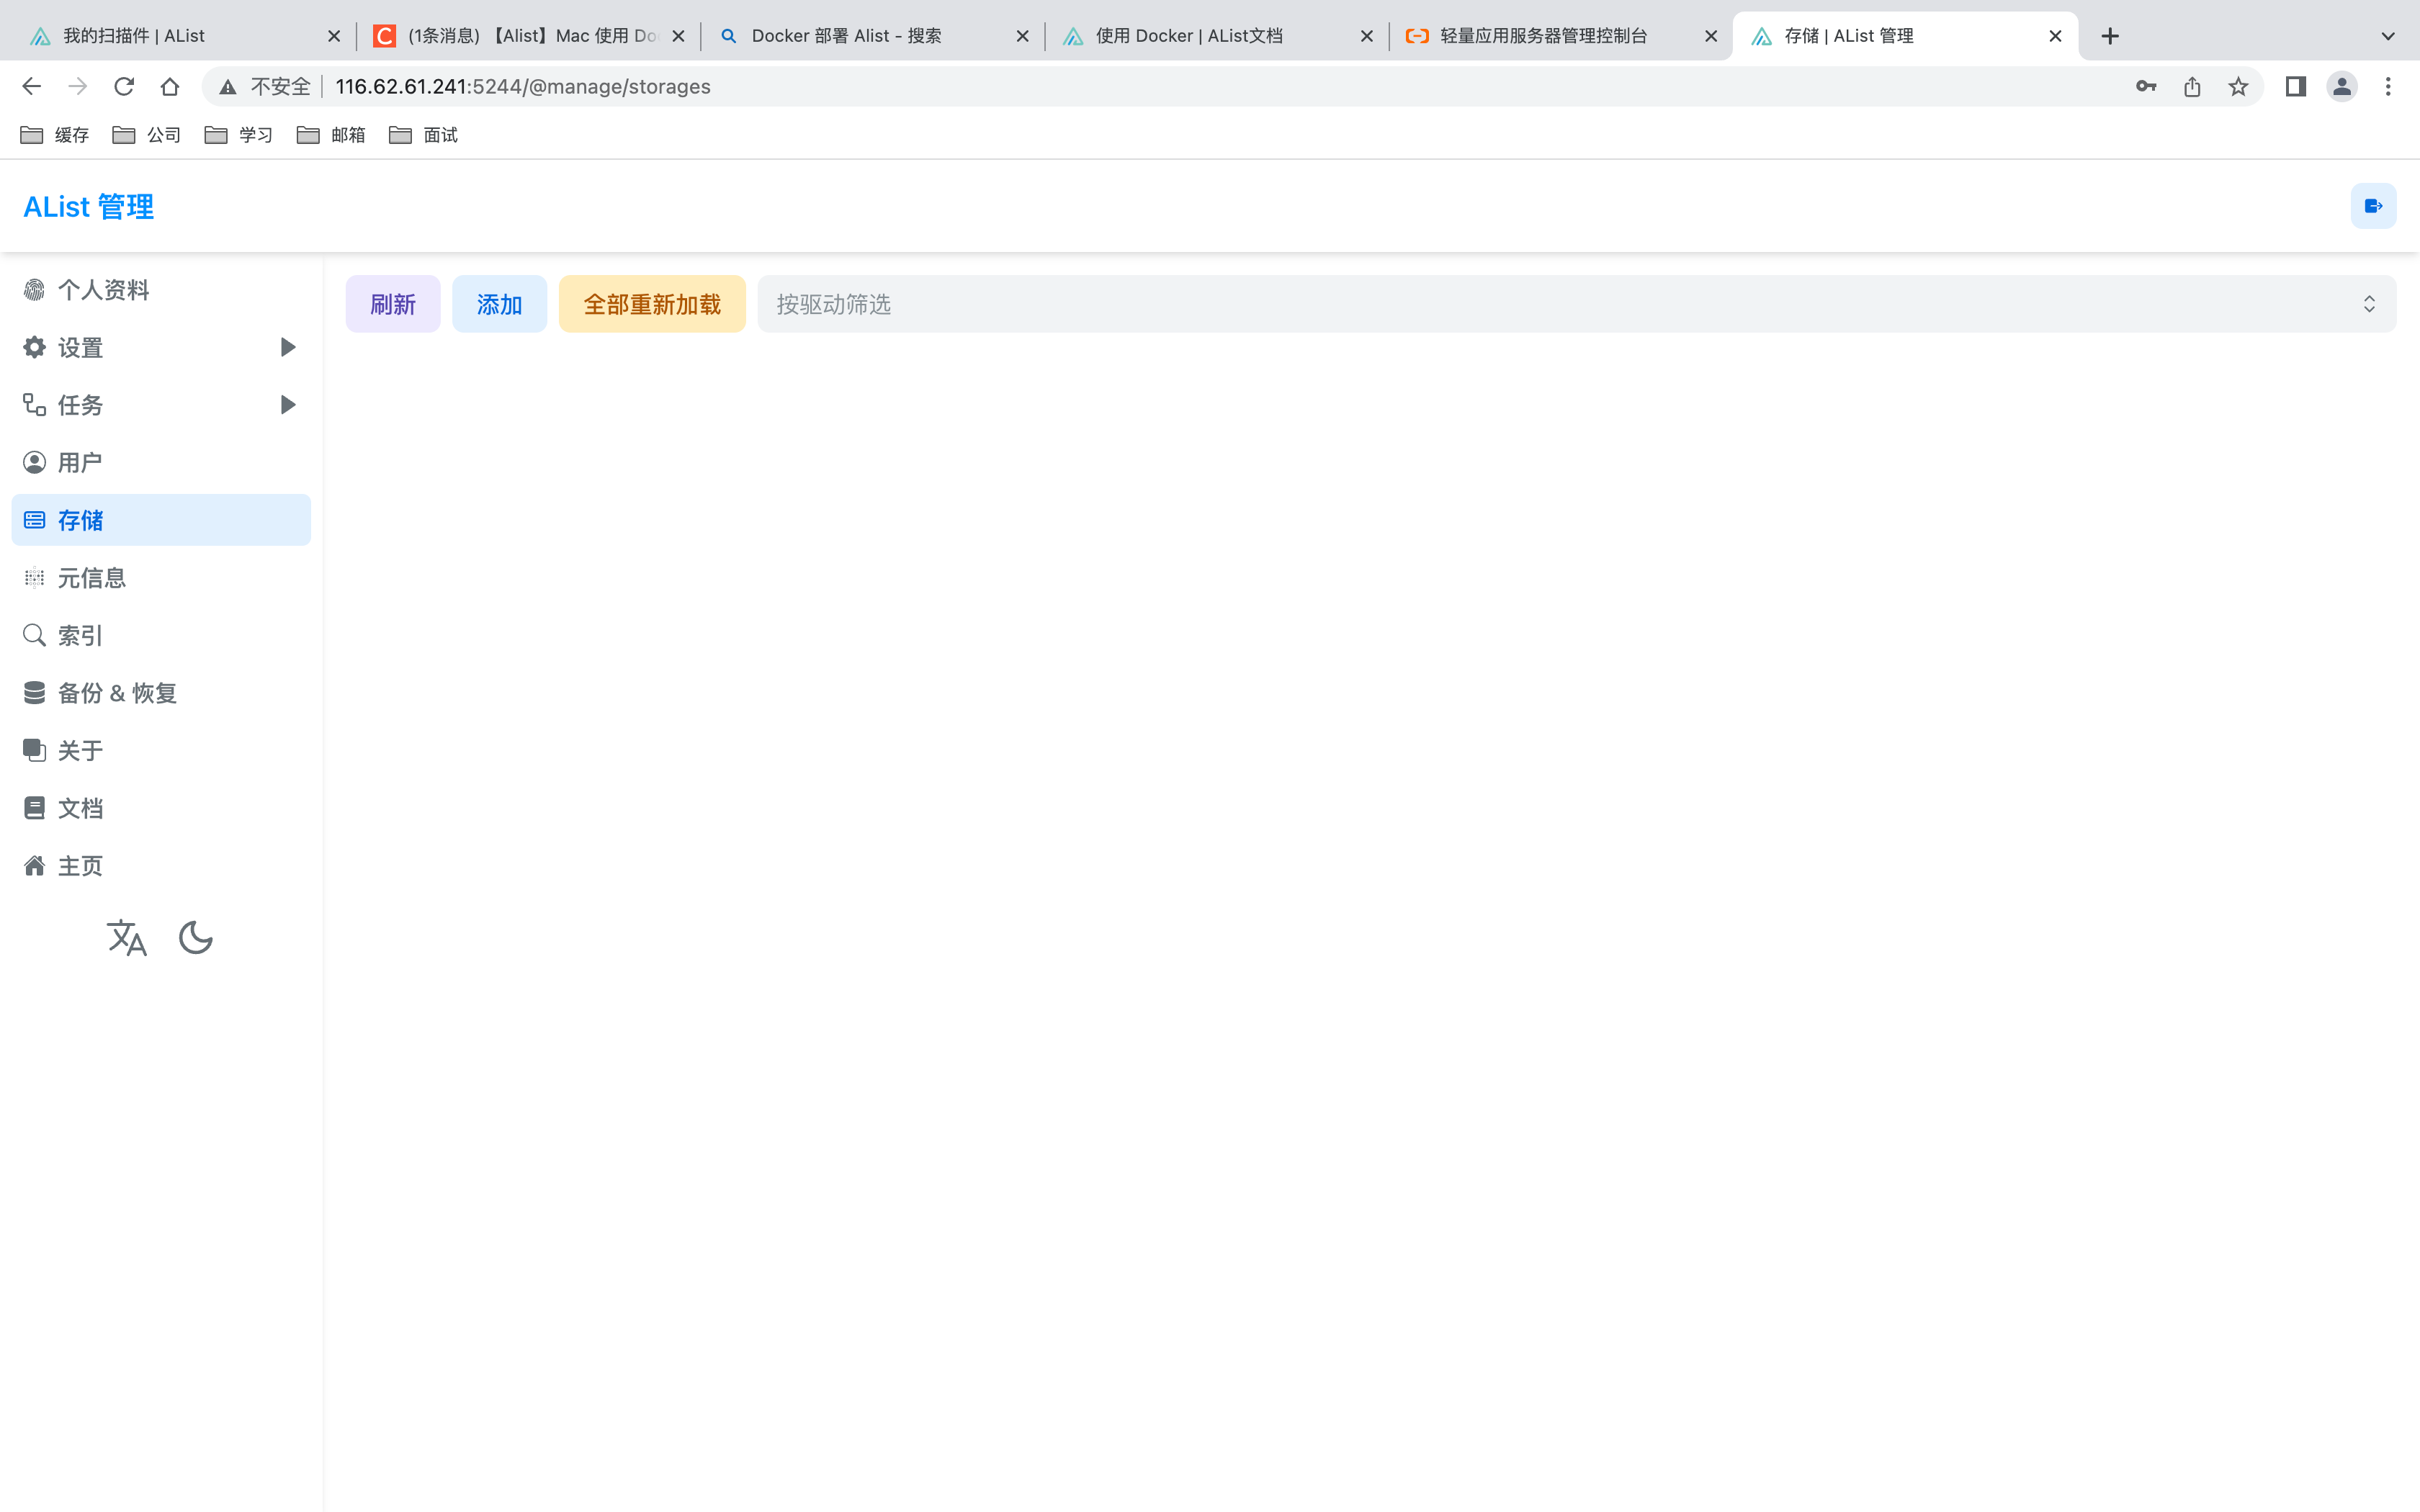Screen dimensions: 2420x1512
Task: Click 全部重新加载 reload all button
Action: click(651, 304)
